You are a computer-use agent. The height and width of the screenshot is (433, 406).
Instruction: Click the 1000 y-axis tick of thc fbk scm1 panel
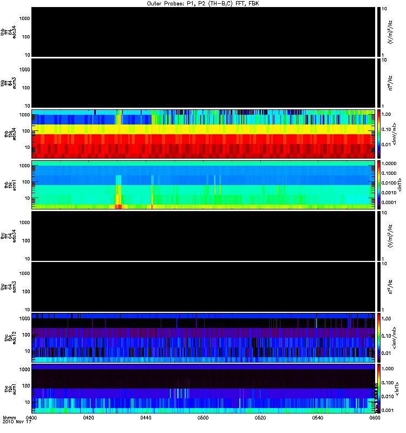coord(24,370)
